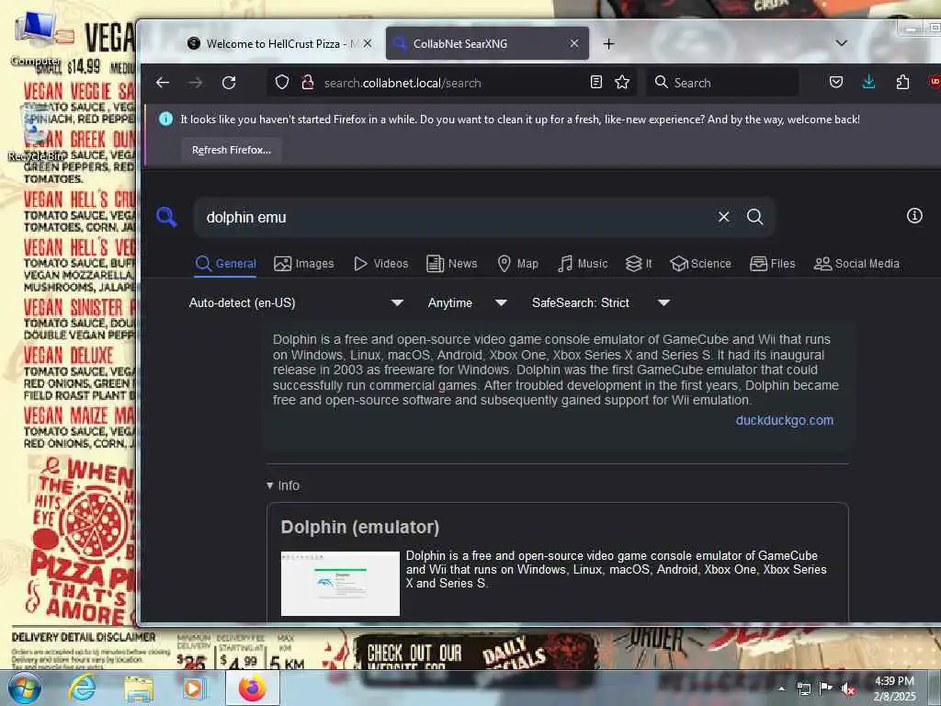
Task: Collapse the Info section triangle
Action: pos(270,485)
